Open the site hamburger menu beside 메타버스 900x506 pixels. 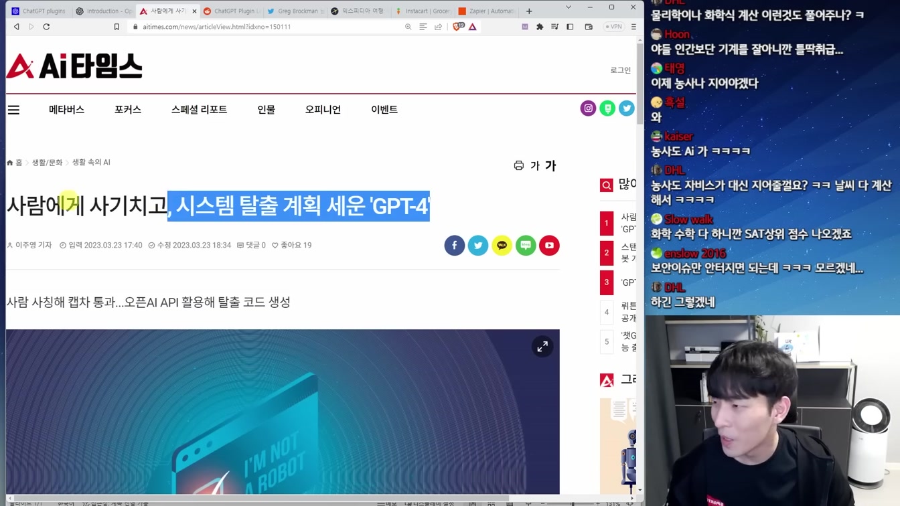[13, 110]
